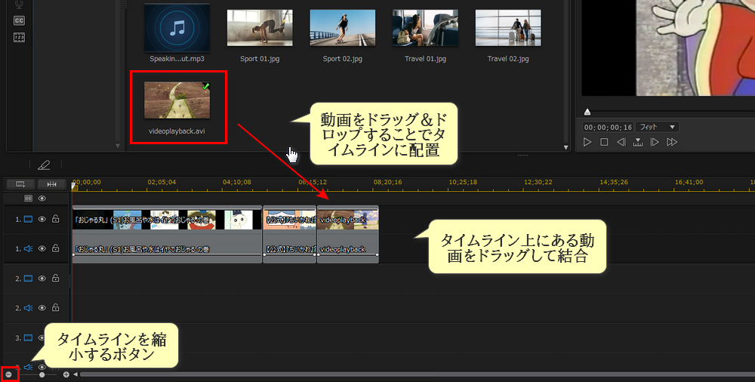This screenshot has width=755, height=382.
Task: Open the フィット zoom dropdown in preview
Action: [x=656, y=127]
